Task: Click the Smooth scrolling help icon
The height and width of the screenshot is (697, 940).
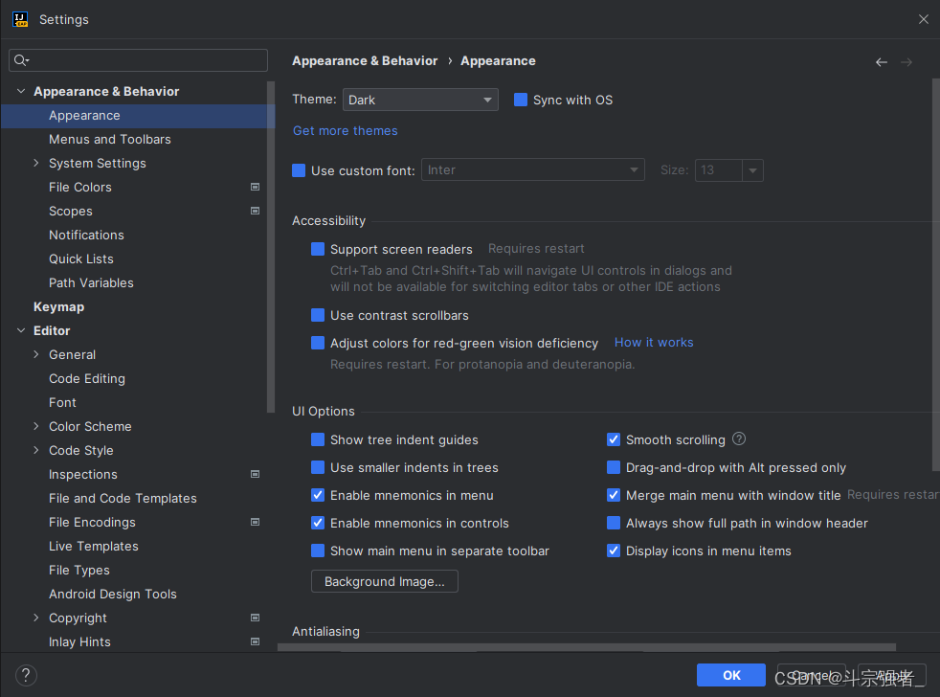Action: (x=739, y=438)
